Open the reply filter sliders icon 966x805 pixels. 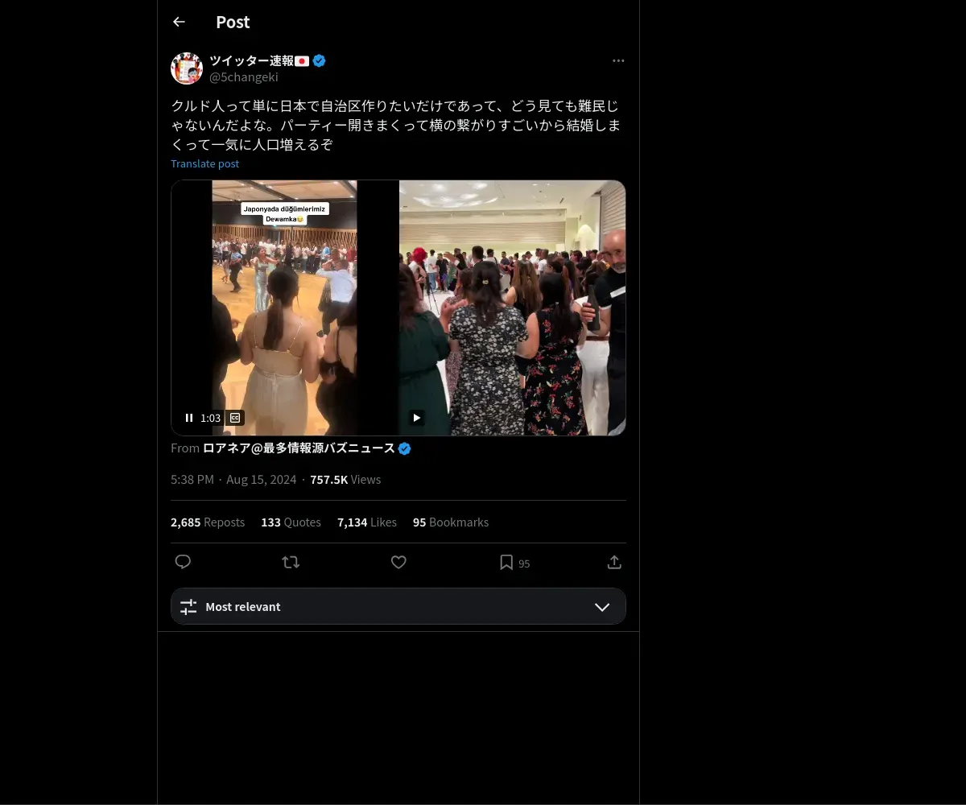[188, 607]
